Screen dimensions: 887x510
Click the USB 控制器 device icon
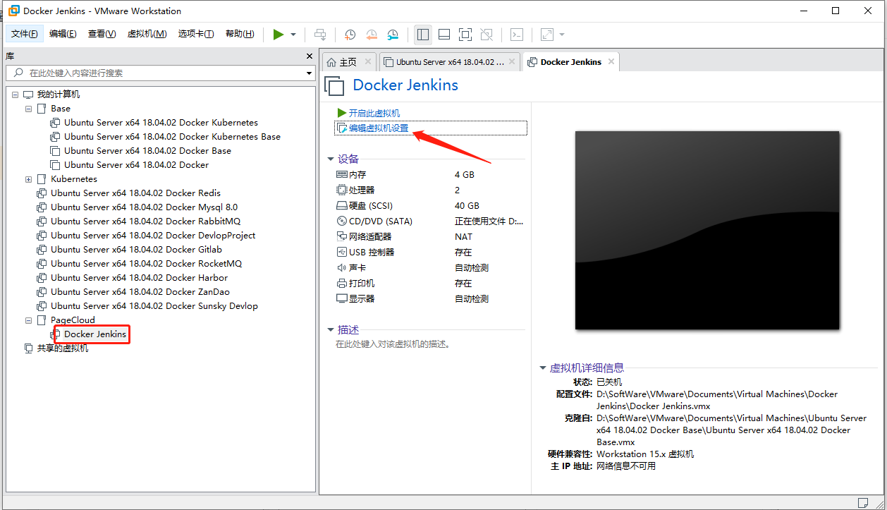342,253
